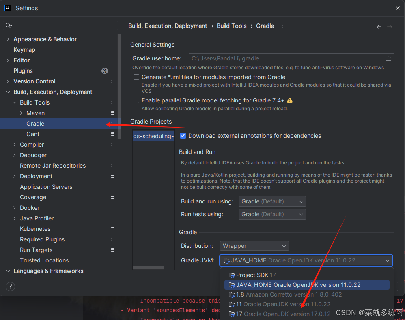
Task: Click the horizontal scrollbar under project list
Action: point(148,268)
